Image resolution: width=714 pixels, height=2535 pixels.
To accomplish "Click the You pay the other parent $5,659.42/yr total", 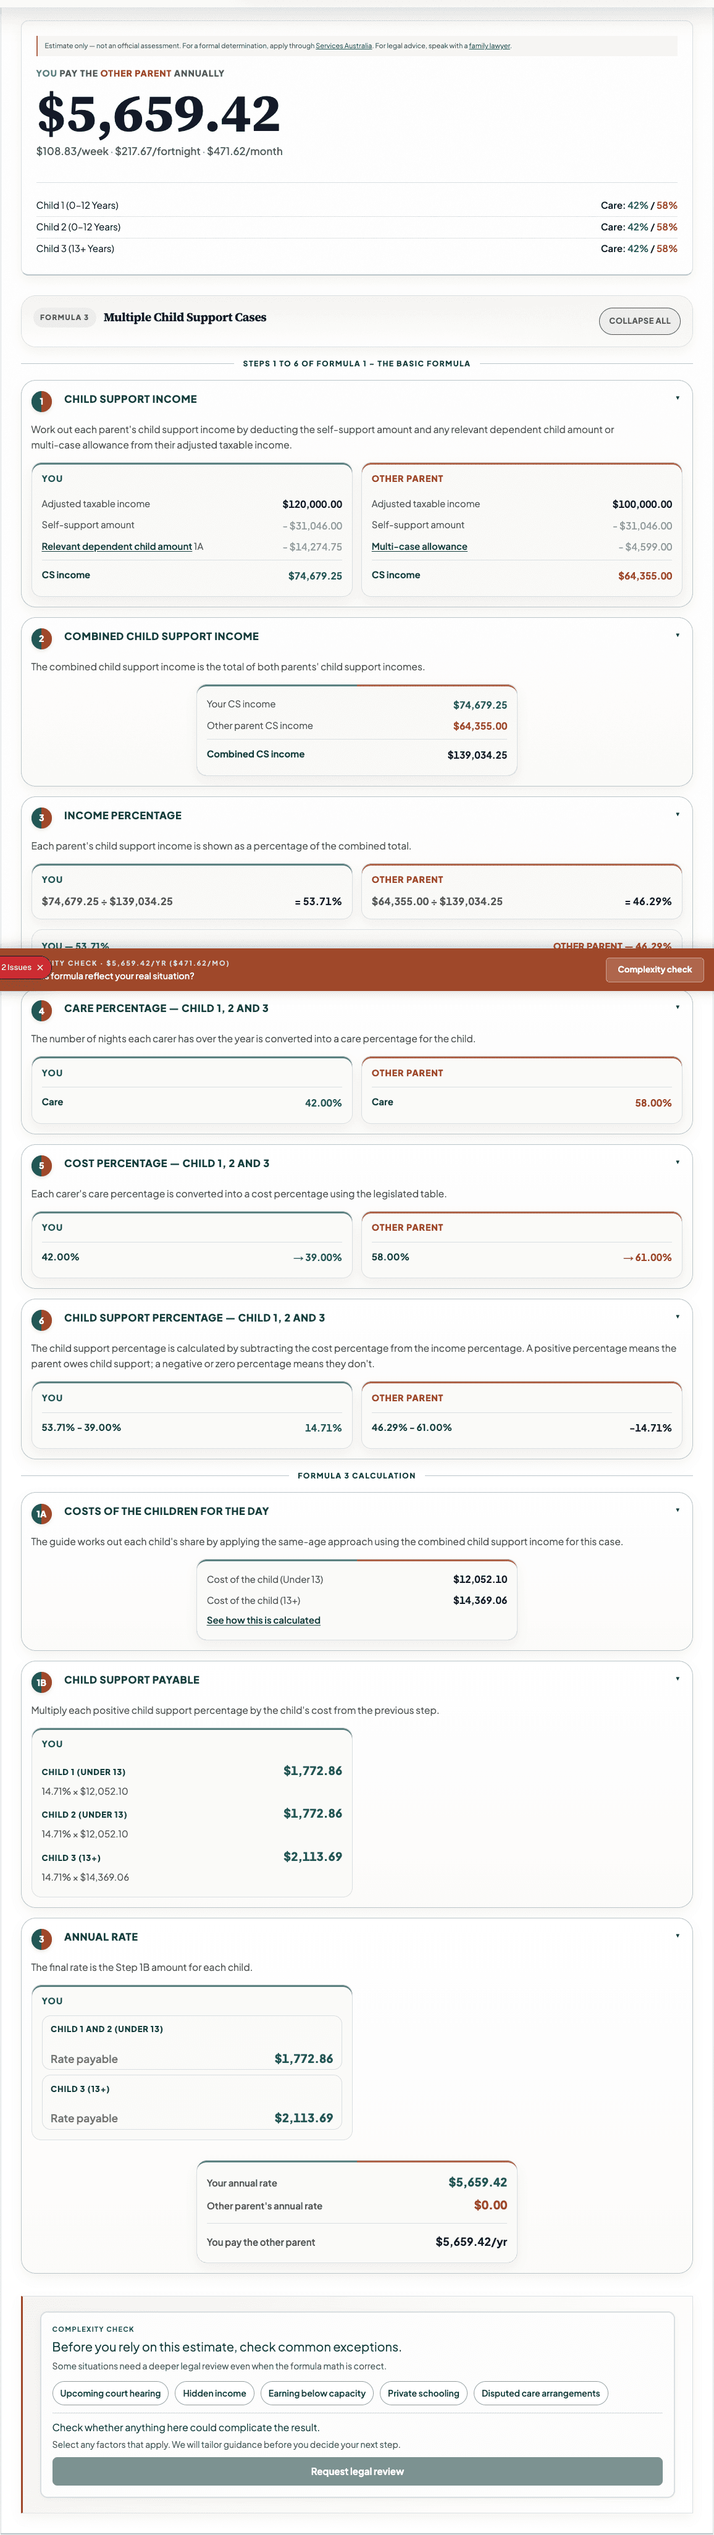I will [x=471, y=2242].
